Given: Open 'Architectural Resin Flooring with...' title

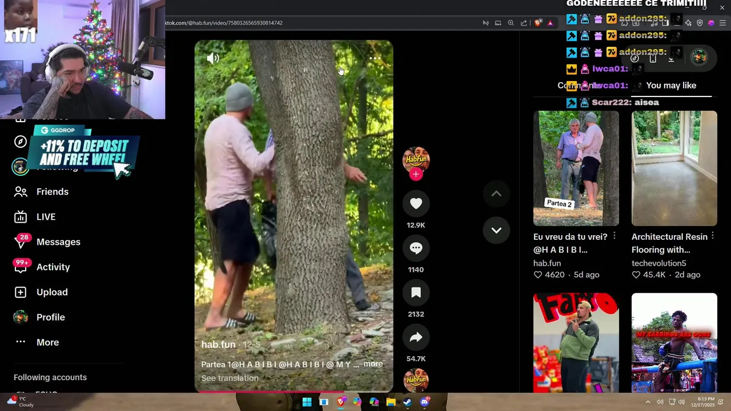Looking at the screenshot, I should point(669,243).
